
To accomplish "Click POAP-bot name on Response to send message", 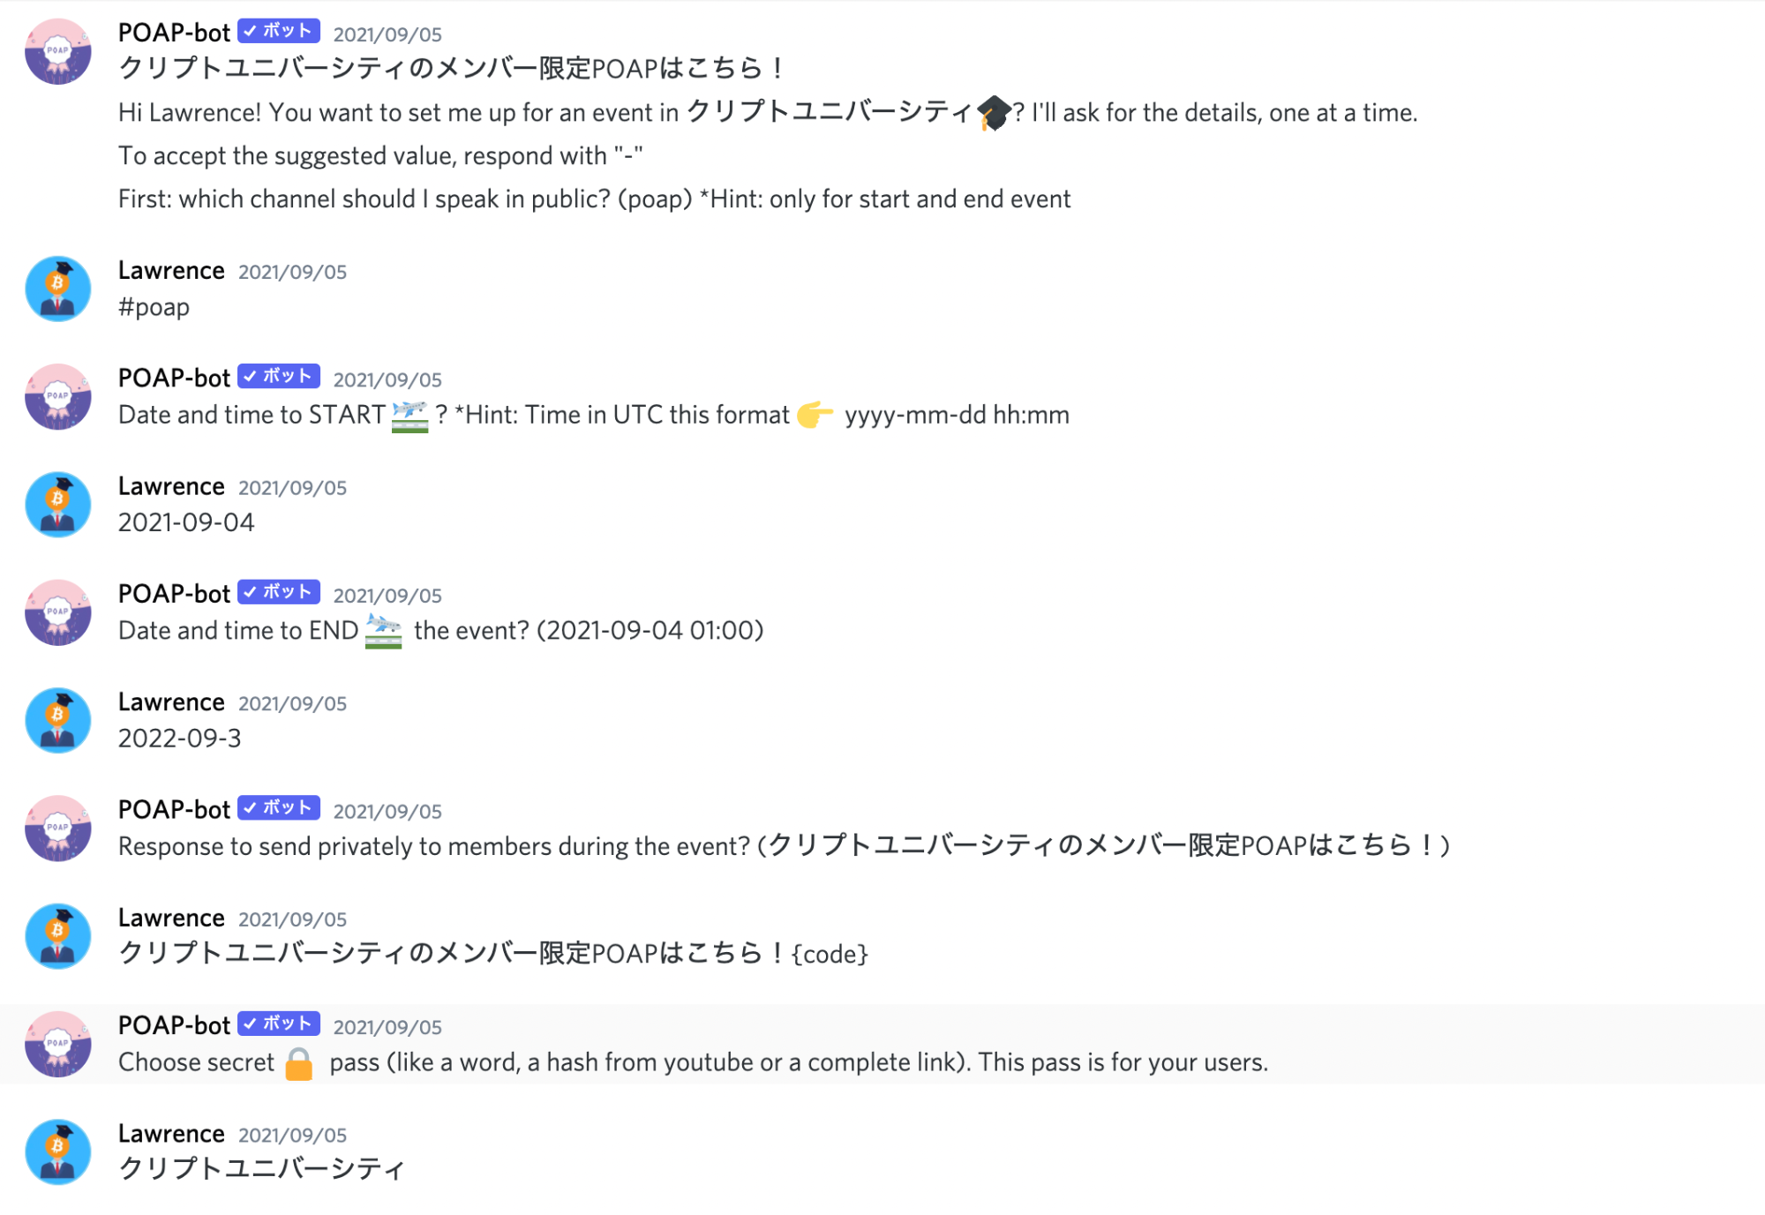I will click(x=174, y=809).
